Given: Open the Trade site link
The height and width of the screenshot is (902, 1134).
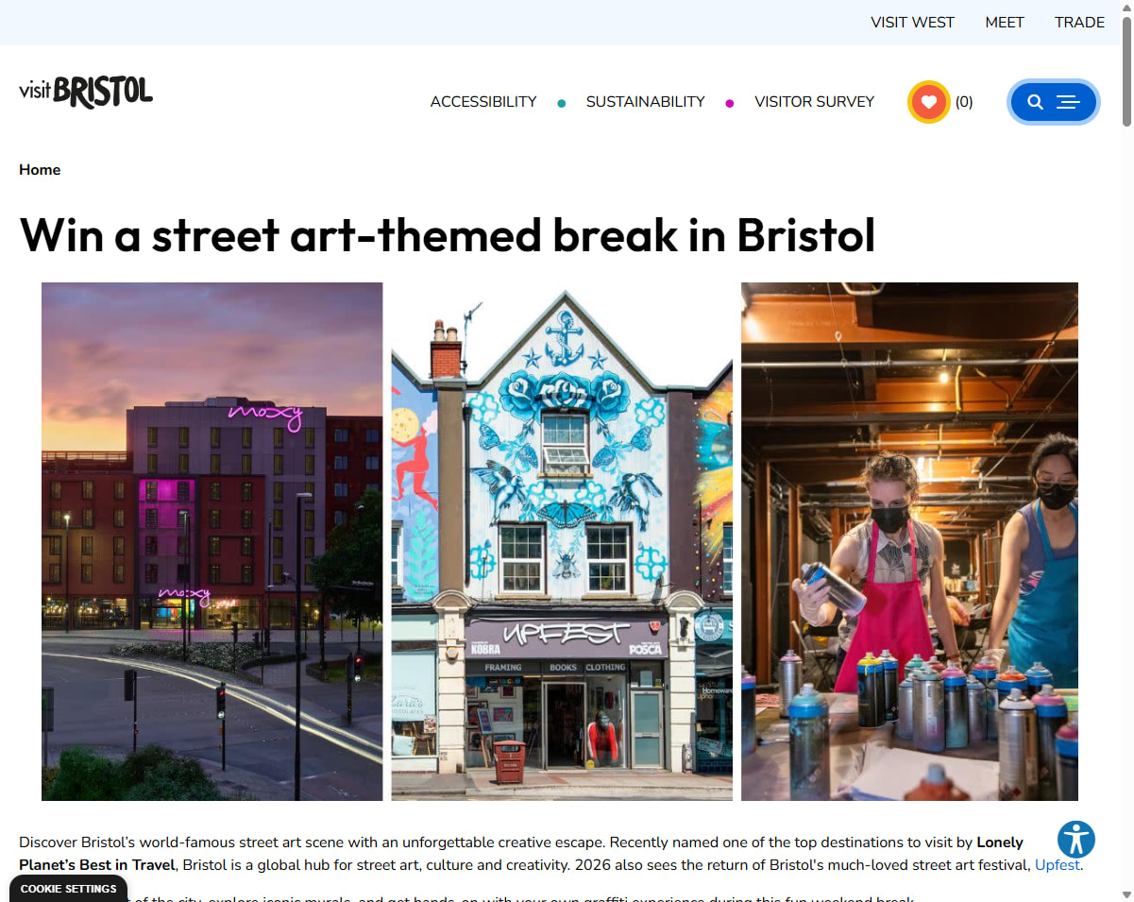Looking at the screenshot, I should [1079, 23].
